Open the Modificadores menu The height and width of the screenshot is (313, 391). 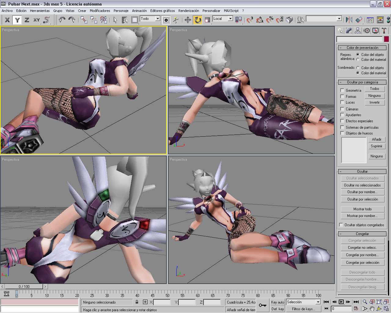click(100, 11)
